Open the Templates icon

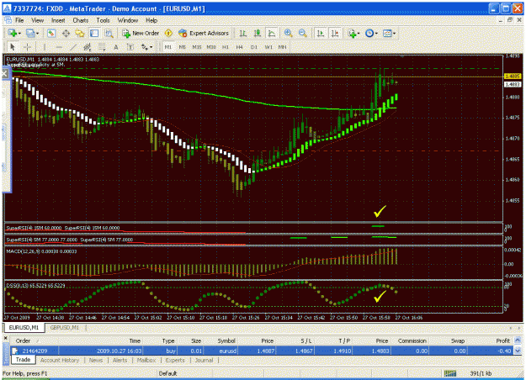pos(387,33)
